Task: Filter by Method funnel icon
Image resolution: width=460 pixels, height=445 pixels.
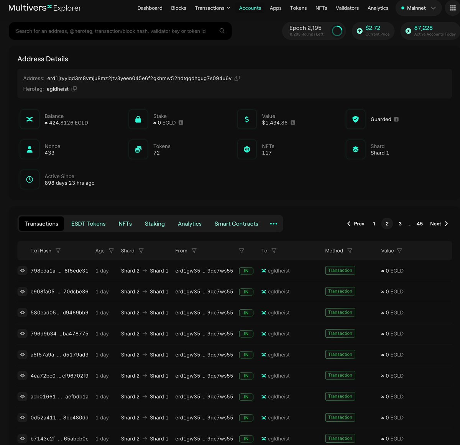Action: click(350, 251)
